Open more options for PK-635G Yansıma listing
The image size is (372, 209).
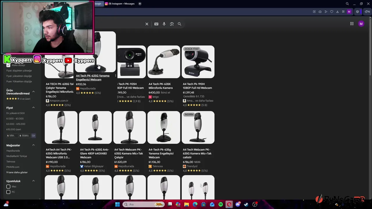[x=115, y=76]
